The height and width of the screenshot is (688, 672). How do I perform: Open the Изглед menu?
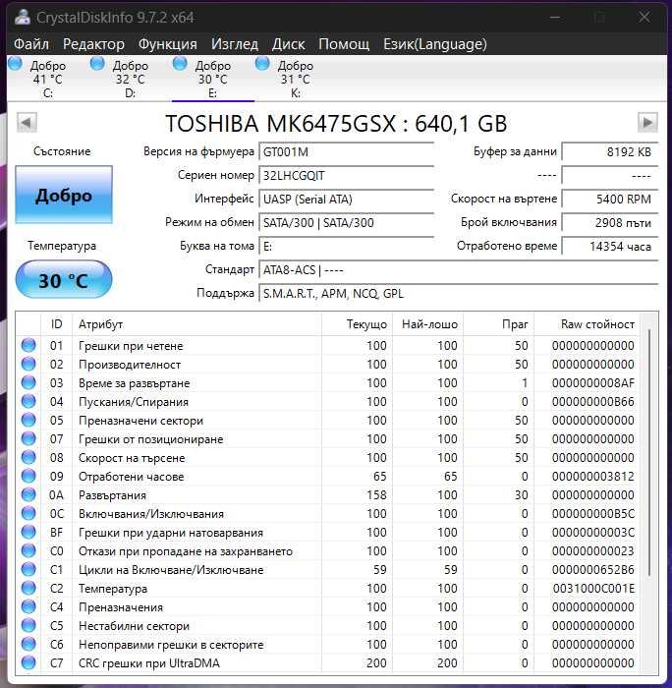click(234, 44)
